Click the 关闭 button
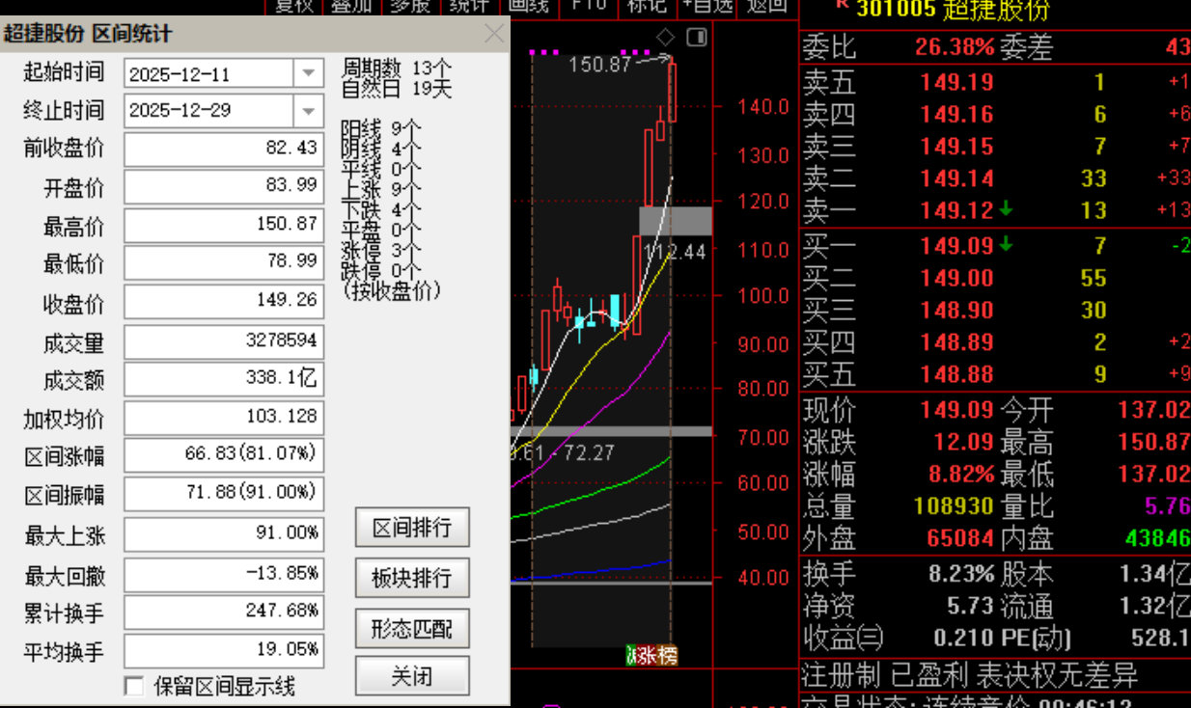Viewport: 1191px width, 708px height. click(x=412, y=676)
